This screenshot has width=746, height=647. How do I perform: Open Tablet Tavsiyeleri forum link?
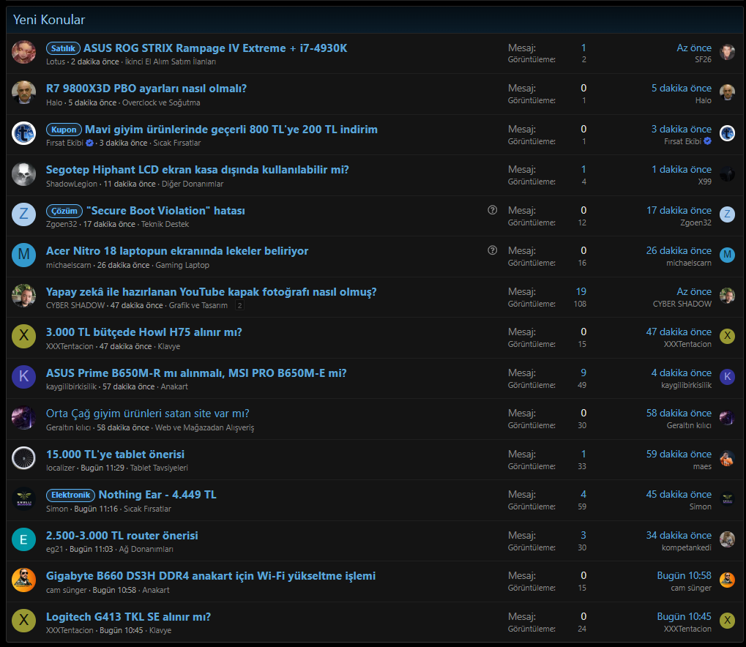[159, 468]
